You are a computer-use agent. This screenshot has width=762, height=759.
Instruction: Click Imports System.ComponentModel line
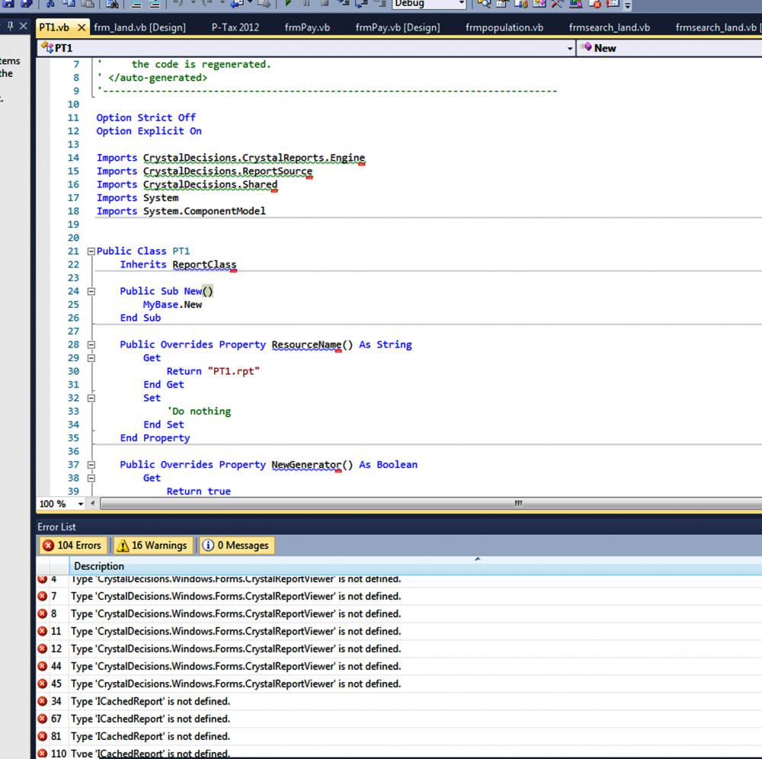[181, 211]
